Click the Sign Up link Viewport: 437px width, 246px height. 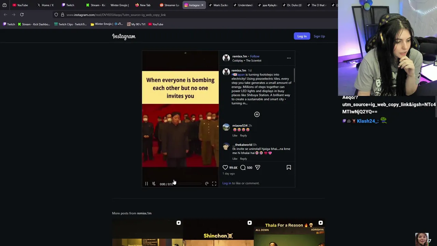click(319, 36)
